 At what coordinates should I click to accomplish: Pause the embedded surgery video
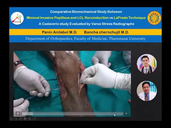click(18, 113)
